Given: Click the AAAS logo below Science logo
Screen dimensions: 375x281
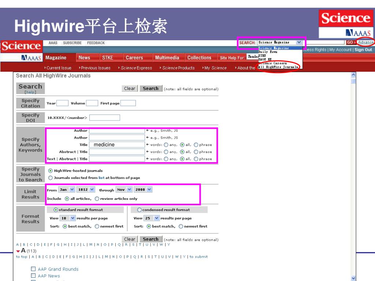Looking at the screenshot, I should click(31, 58).
